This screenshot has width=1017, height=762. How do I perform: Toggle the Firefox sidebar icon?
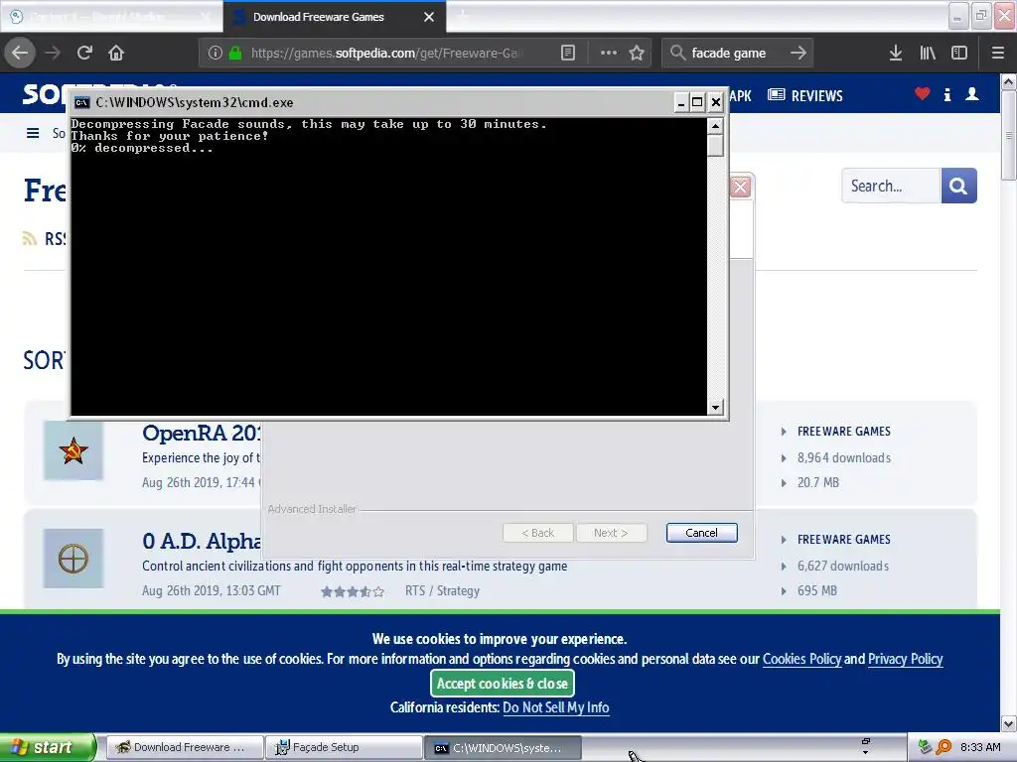coord(959,53)
